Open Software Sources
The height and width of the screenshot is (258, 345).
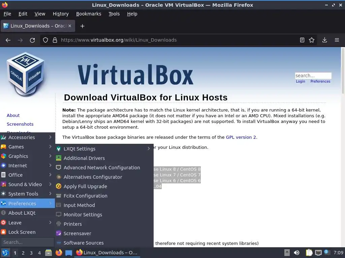(104, 243)
